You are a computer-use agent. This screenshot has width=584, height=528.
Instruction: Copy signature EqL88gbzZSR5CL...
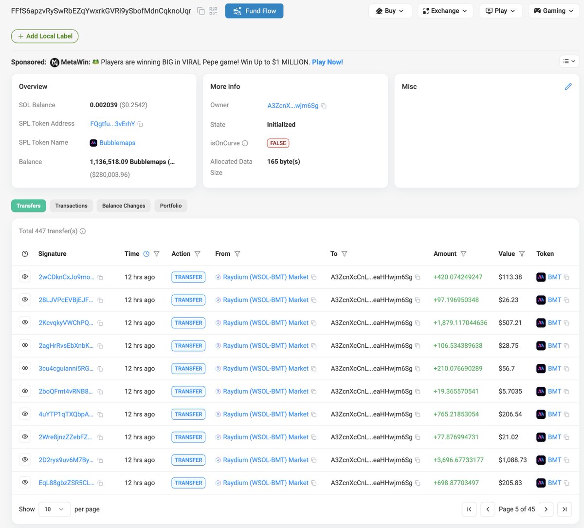(100, 484)
